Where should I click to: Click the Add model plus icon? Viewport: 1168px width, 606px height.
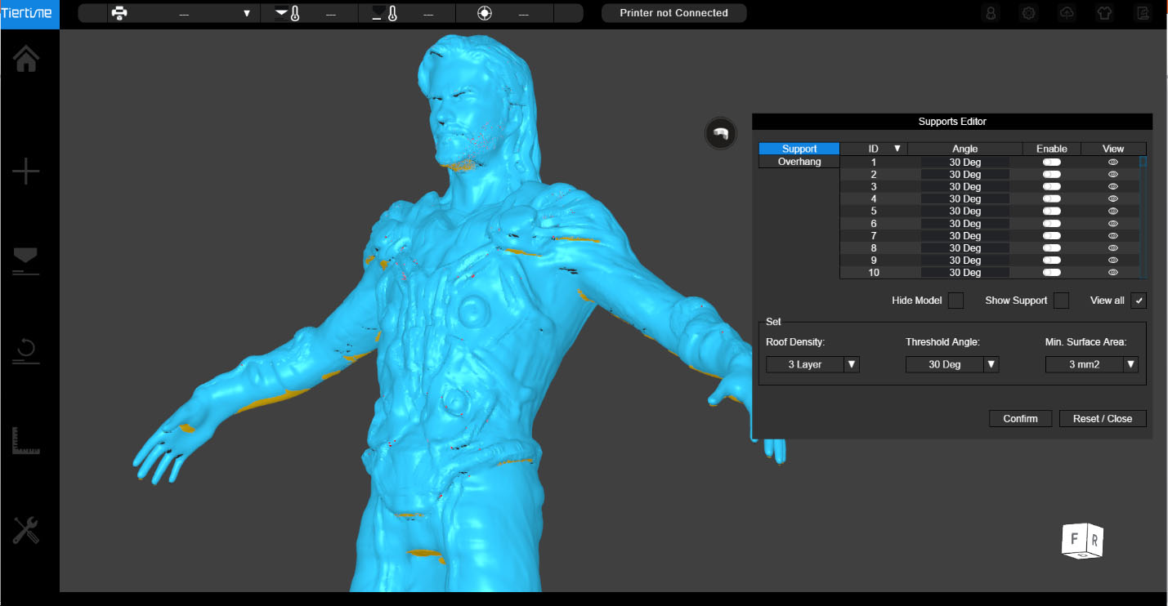(26, 172)
